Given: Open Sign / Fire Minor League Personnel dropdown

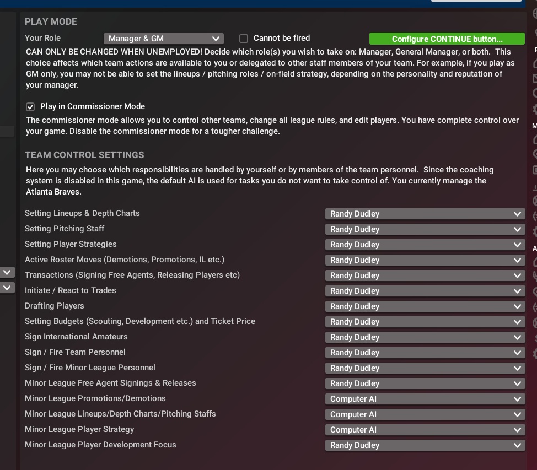Looking at the screenshot, I should point(425,368).
